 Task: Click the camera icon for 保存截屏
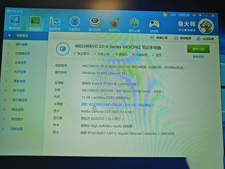click(x=176, y=38)
